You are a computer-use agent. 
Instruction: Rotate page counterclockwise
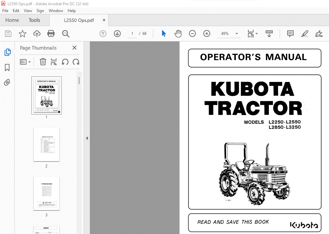[x=65, y=62]
